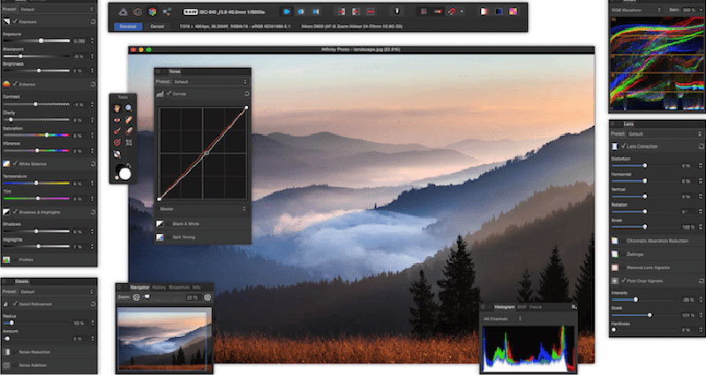Reset Shadows & Highlights with revert icon
The height and width of the screenshot is (375, 706).
tap(93, 212)
